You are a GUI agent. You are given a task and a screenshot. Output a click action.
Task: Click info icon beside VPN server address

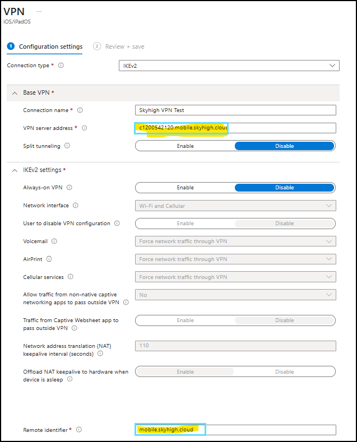coord(85,128)
